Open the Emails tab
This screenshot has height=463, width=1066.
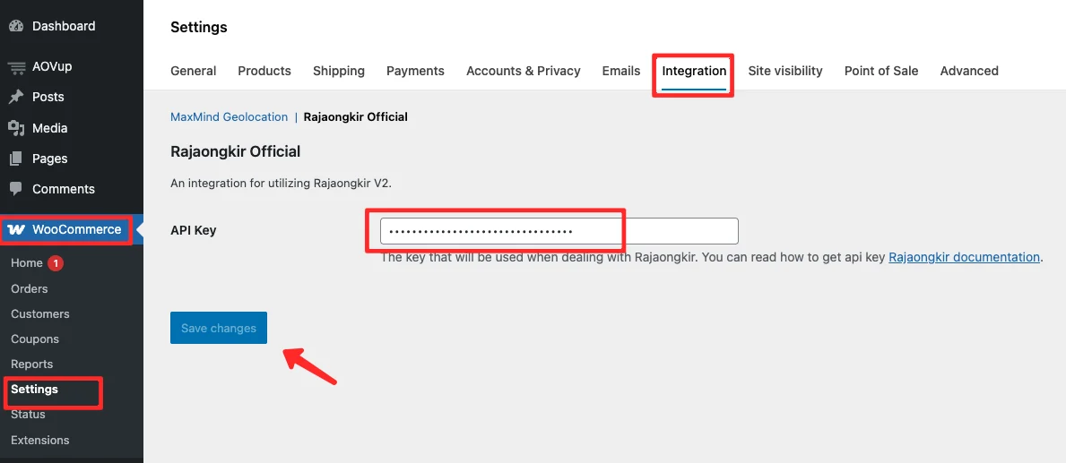point(621,71)
